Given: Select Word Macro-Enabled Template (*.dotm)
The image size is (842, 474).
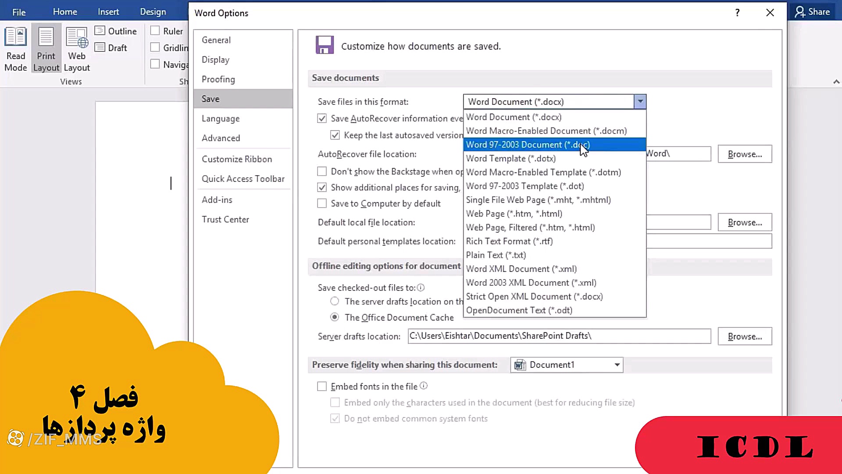Looking at the screenshot, I should tap(555, 172).
